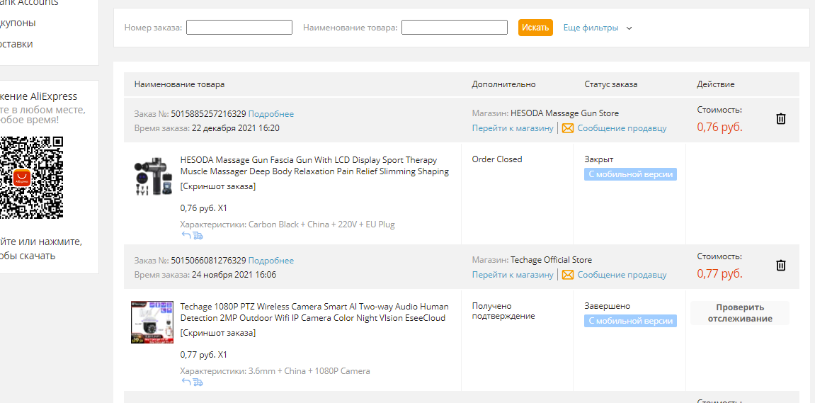Click order number 5015885257216329
This screenshot has width=815, height=403.
click(208, 114)
